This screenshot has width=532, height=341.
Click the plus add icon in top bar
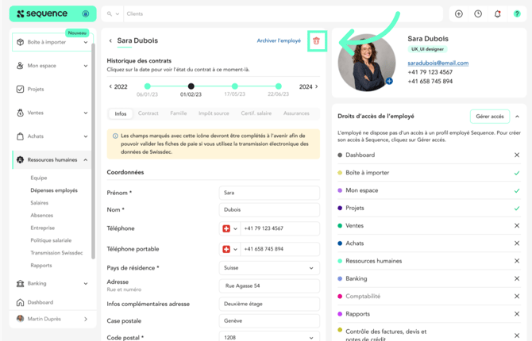tap(459, 14)
